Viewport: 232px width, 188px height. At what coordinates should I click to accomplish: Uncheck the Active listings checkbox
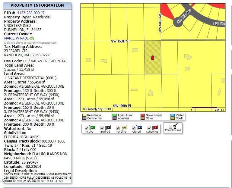87,128
